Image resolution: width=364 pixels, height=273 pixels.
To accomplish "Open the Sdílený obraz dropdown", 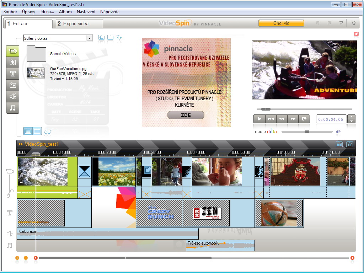I will point(89,38).
